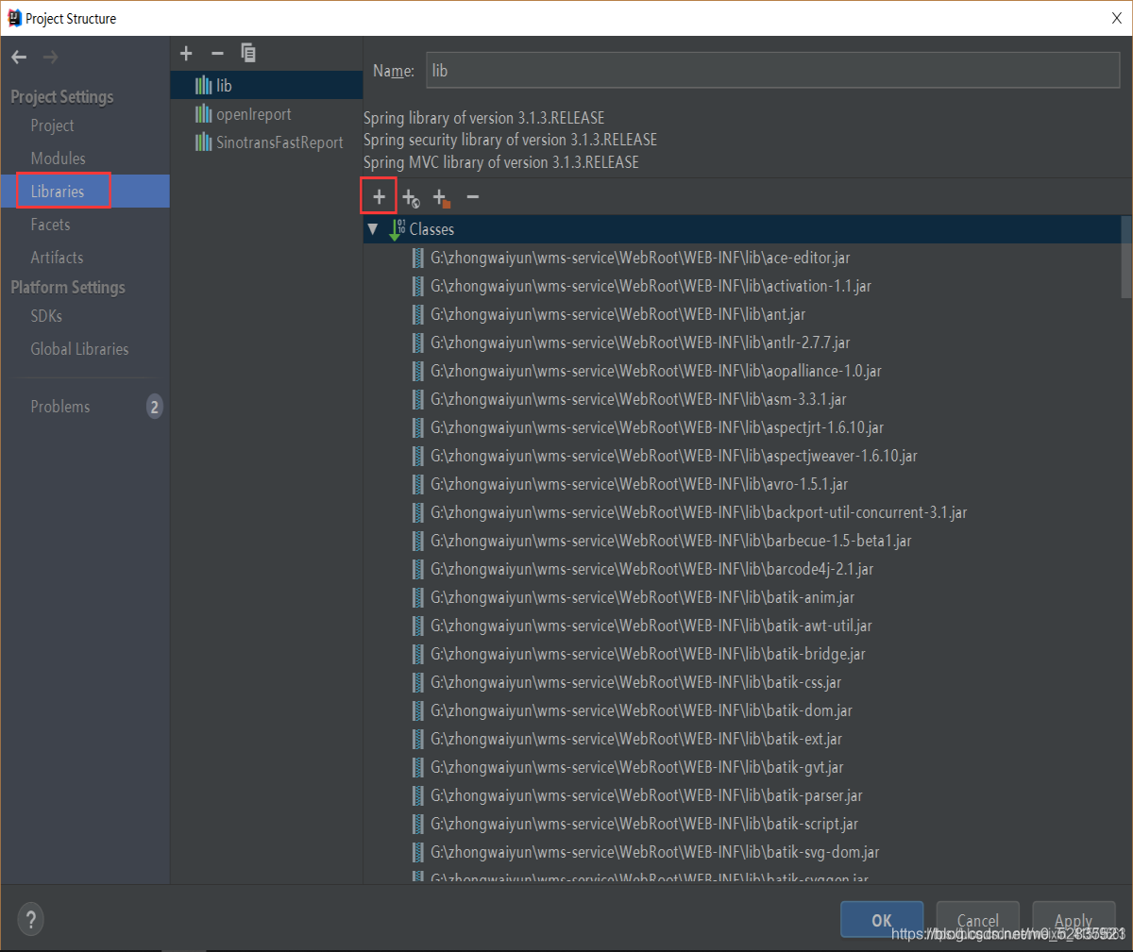This screenshot has width=1133, height=952.
Task: Add a new project library
Action: (x=186, y=54)
